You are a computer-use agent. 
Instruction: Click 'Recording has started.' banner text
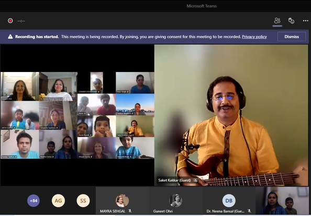click(37, 37)
